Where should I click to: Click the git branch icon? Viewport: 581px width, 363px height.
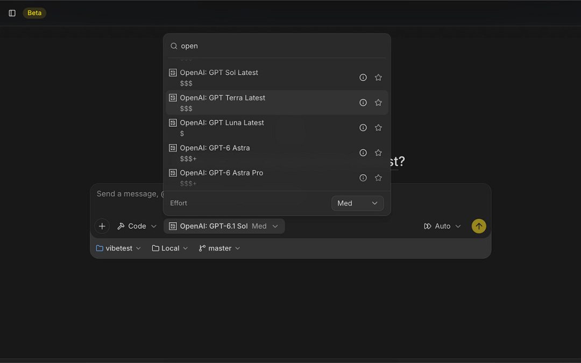[x=202, y=248]
